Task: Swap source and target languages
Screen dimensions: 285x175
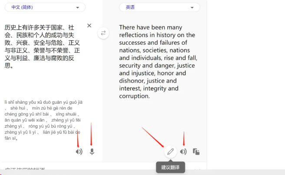Action: click(x=103, y=33)
